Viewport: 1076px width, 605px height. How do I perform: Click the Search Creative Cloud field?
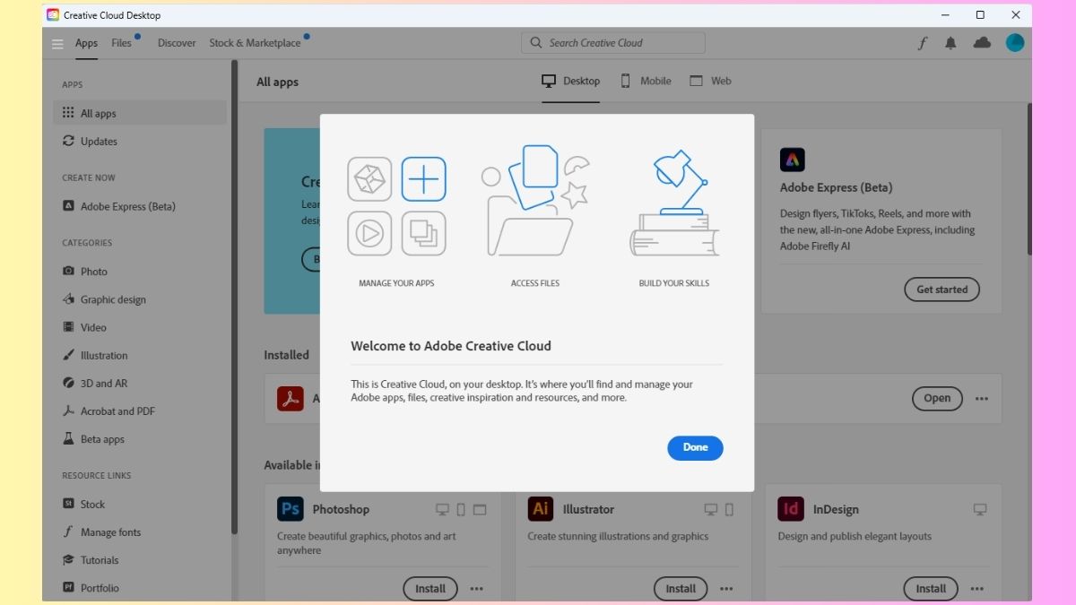[612, 42]
